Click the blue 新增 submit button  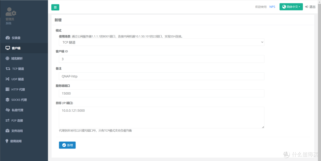click(x=67, y=145)
